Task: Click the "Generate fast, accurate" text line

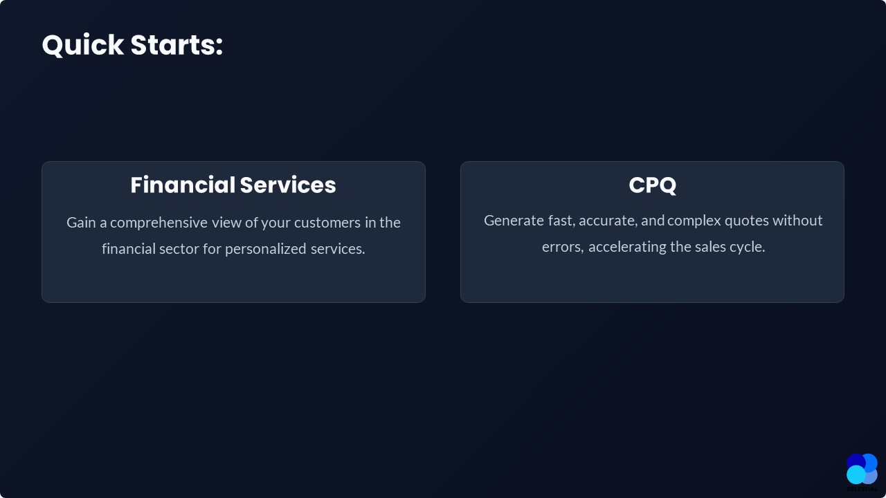Action: click(x=653, y=221)
